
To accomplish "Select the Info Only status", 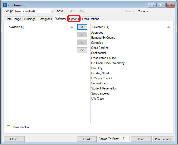I will (97, 68).
